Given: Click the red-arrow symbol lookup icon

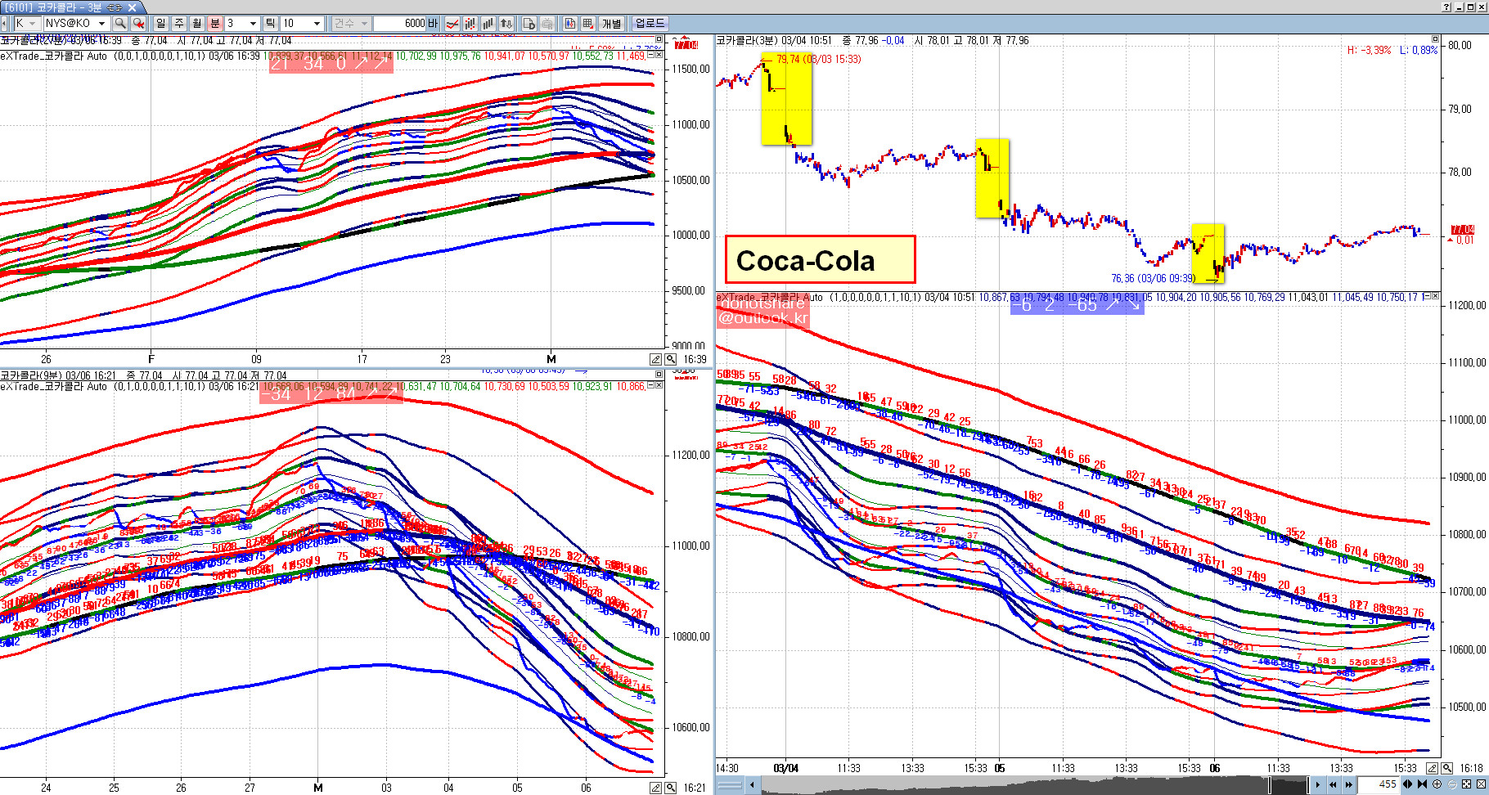Looking at the screenshot, I should (138, 24).
